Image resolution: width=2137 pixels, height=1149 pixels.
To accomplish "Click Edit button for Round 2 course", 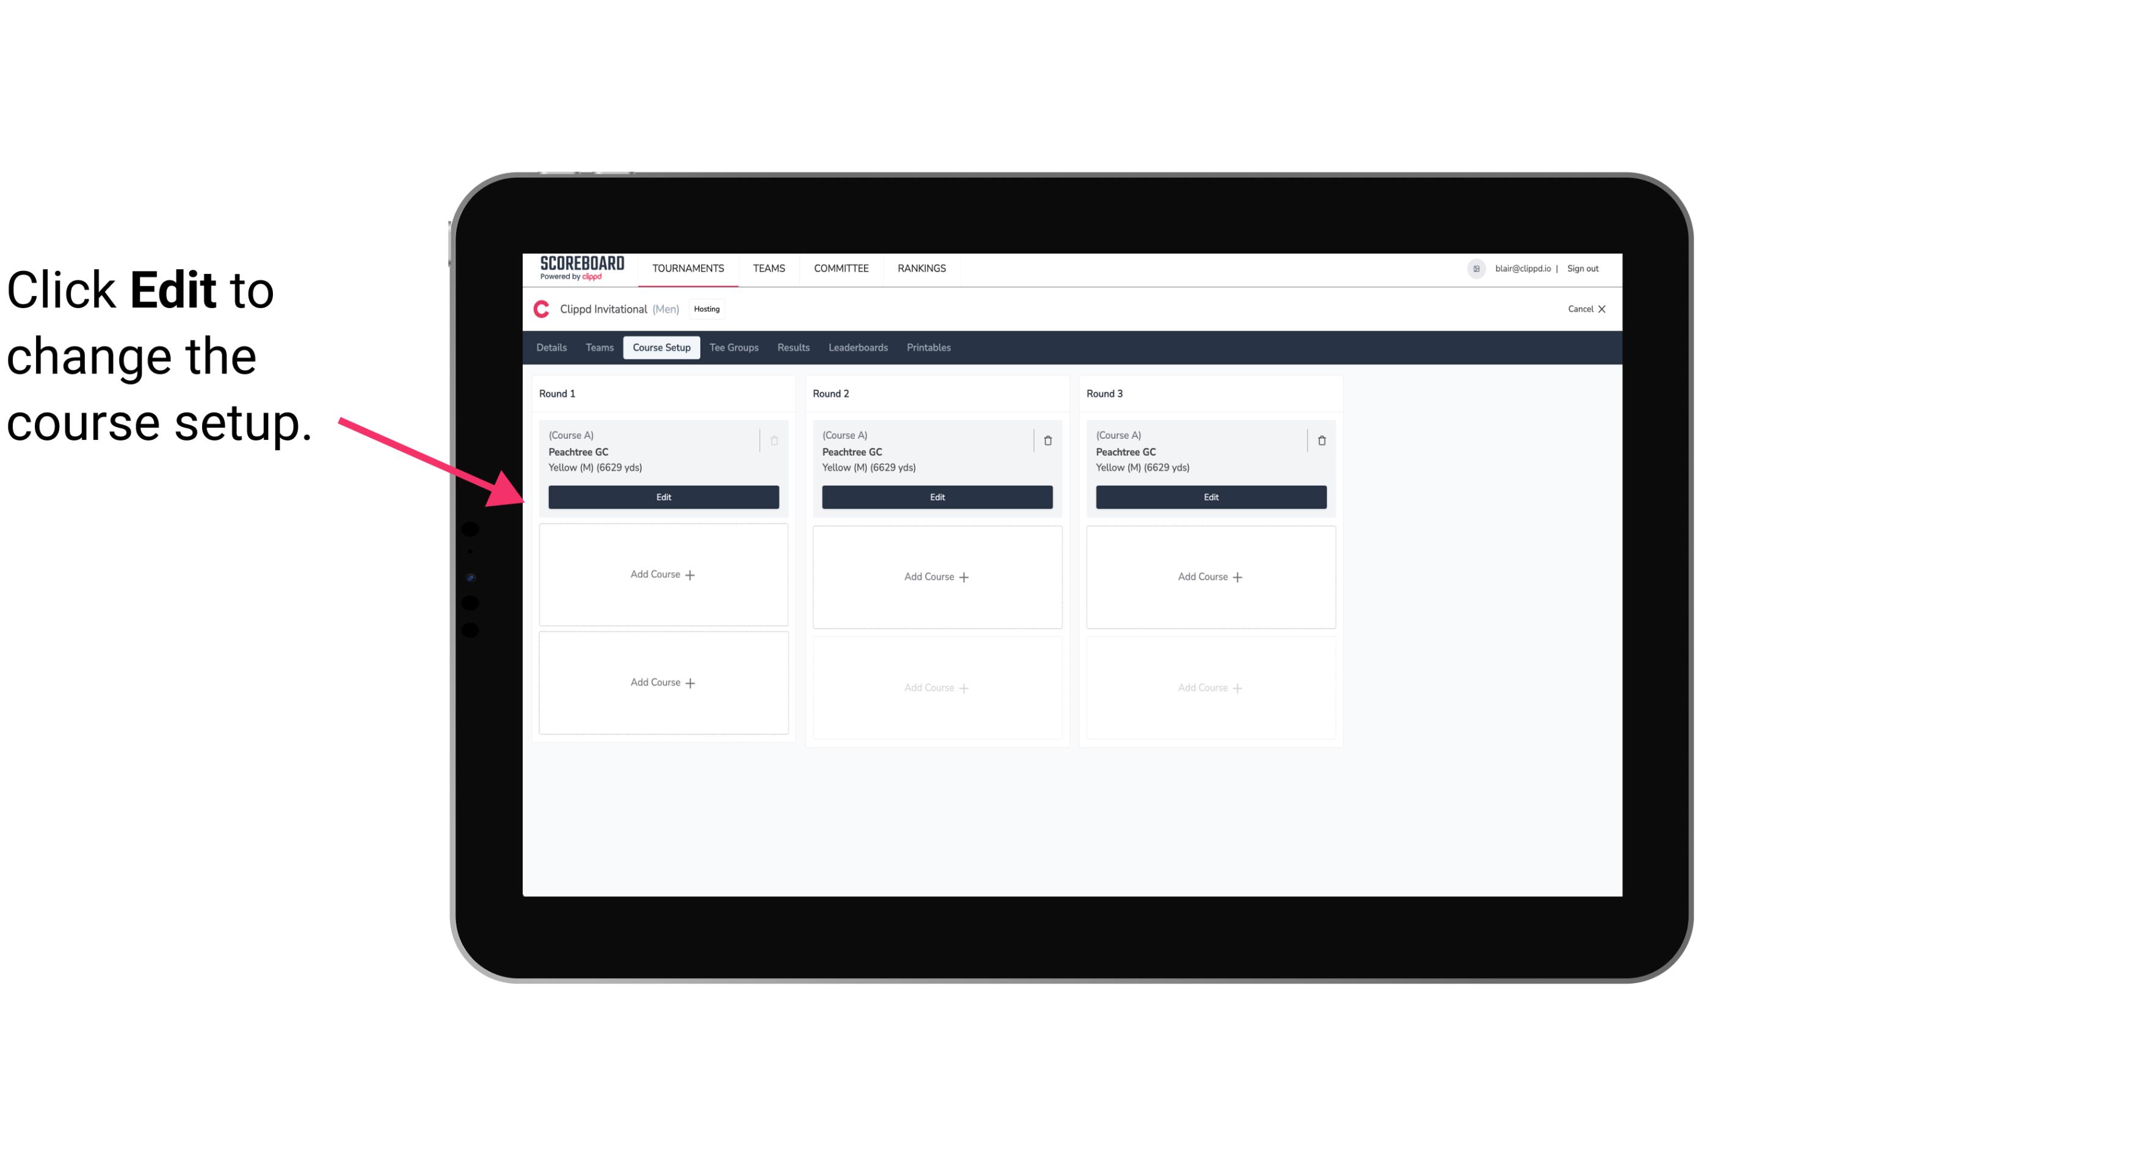I will [x=935, y=495].
